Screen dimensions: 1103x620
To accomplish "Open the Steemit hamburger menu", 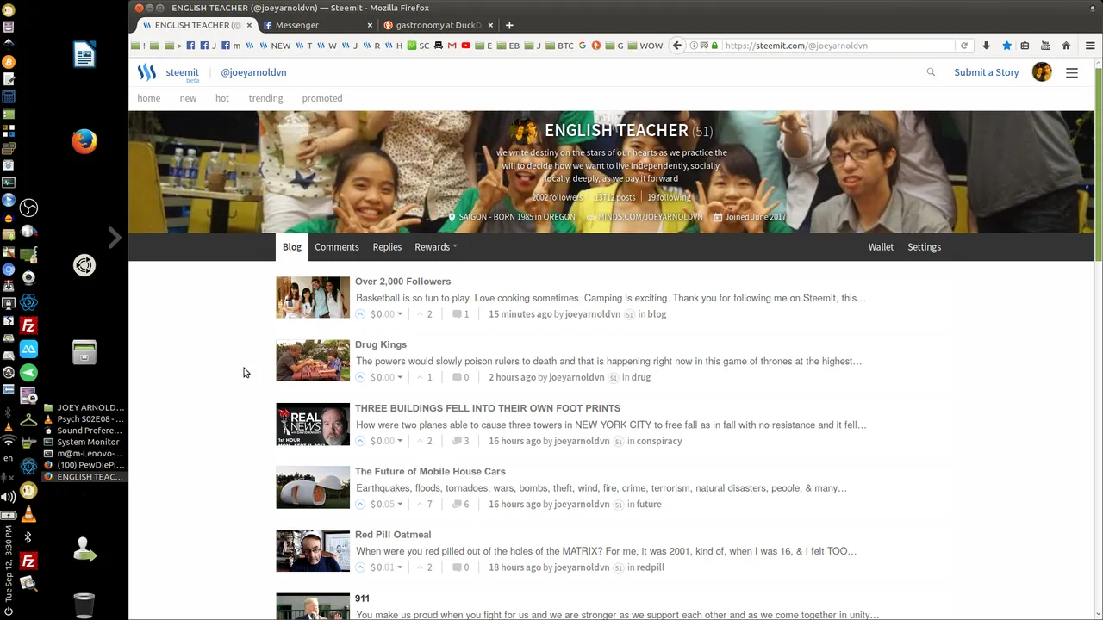I will 1072,72.
